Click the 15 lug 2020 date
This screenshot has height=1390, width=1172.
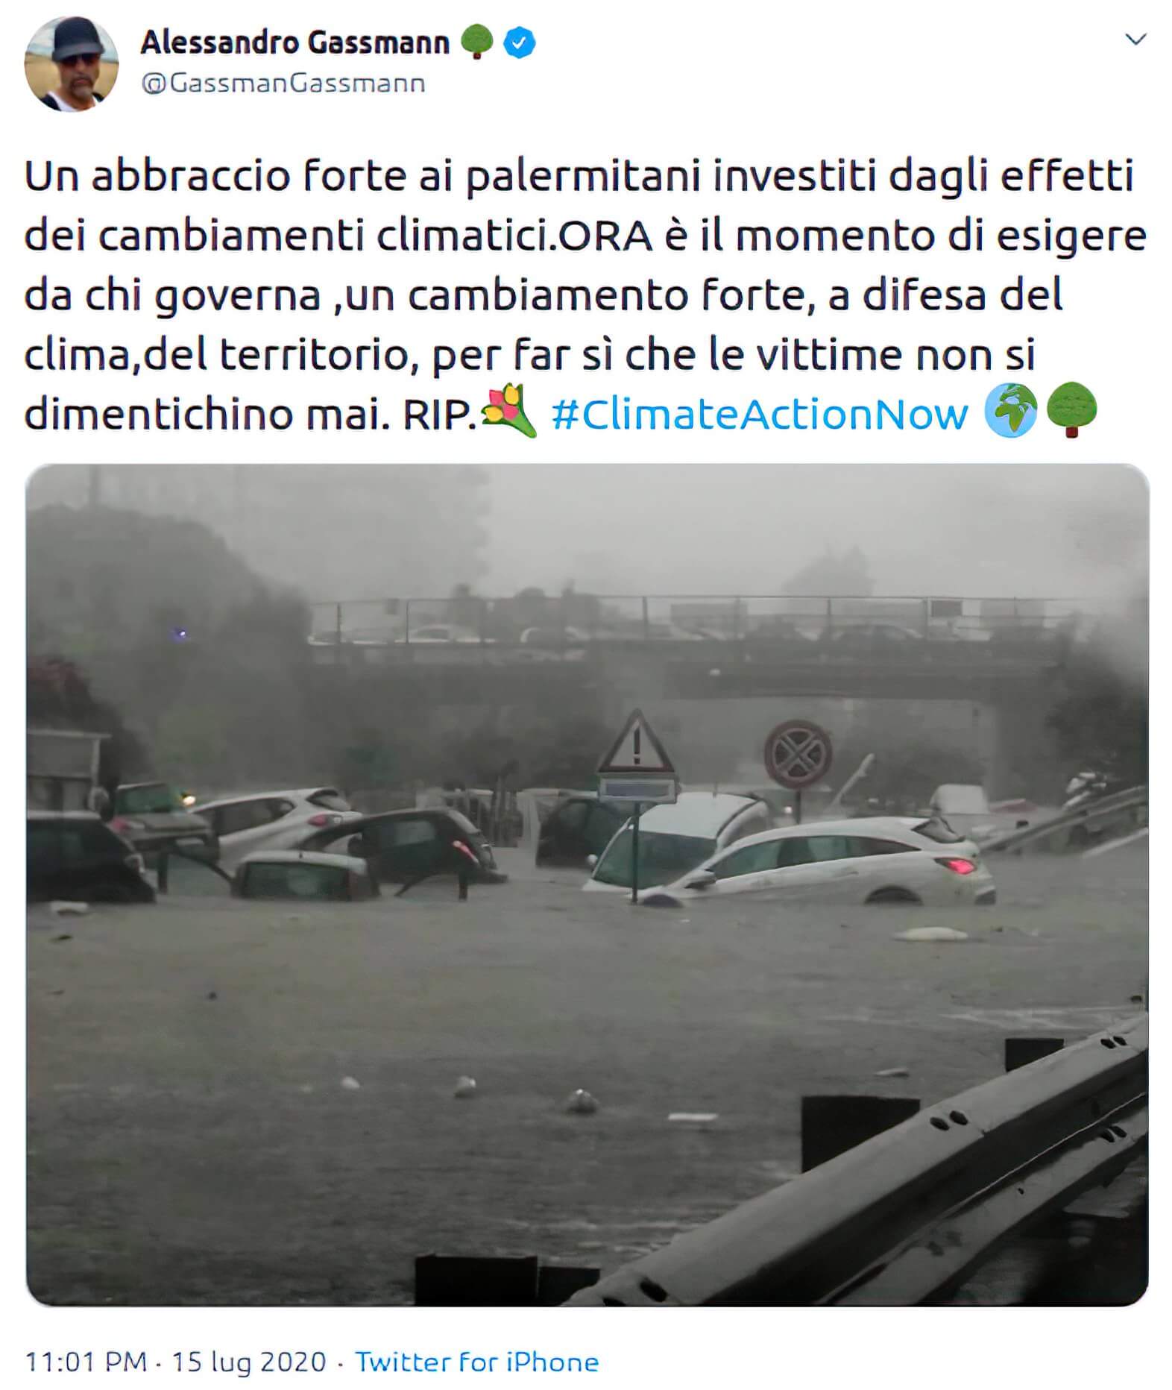[x=249, y=1362]
